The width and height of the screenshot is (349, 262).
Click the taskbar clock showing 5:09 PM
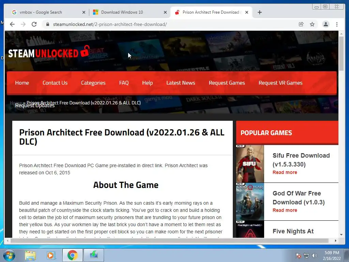click(332, 256)
